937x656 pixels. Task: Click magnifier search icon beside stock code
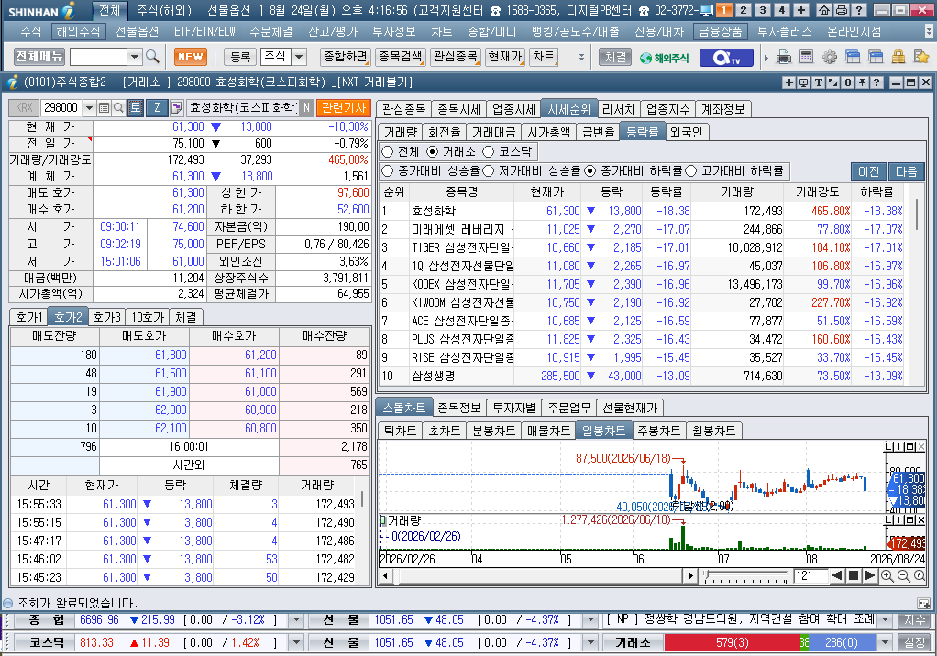pyautogui.click(x=118, y=107)
